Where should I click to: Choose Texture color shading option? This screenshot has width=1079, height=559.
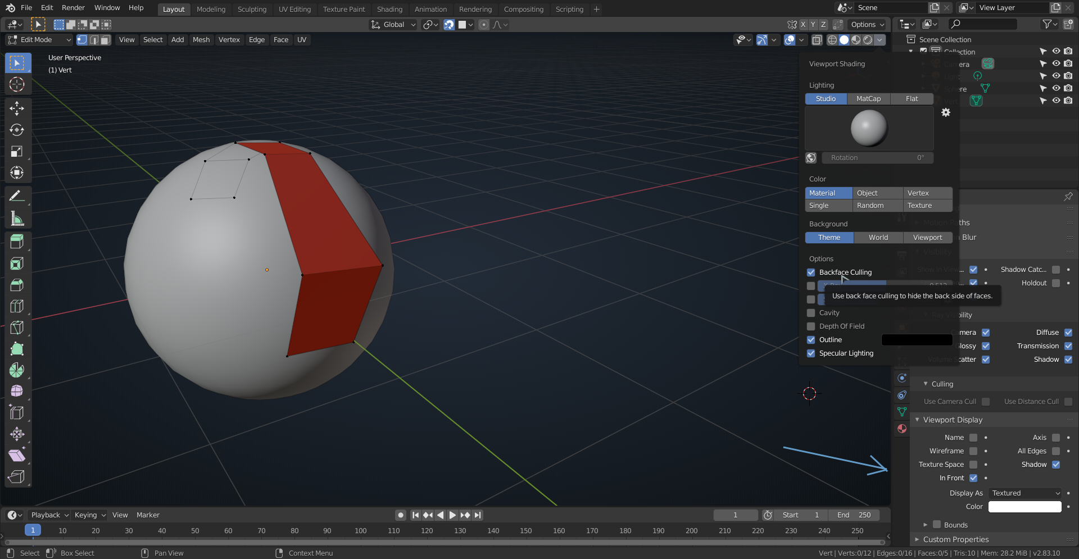pyautogui.click(x=928, y=206)
